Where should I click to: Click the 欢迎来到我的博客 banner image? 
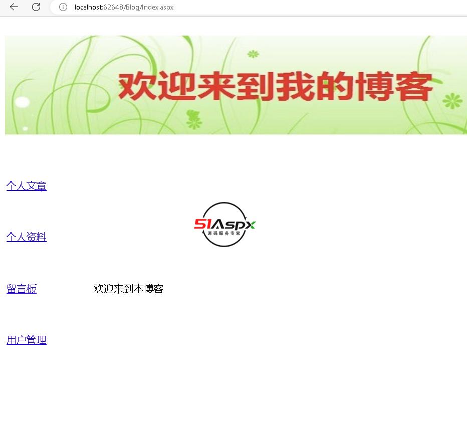point(236,85)
